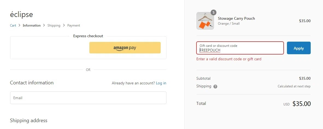323x129 pixels.
Task: Click the invalid discount code error message
Action: point(229,59)
